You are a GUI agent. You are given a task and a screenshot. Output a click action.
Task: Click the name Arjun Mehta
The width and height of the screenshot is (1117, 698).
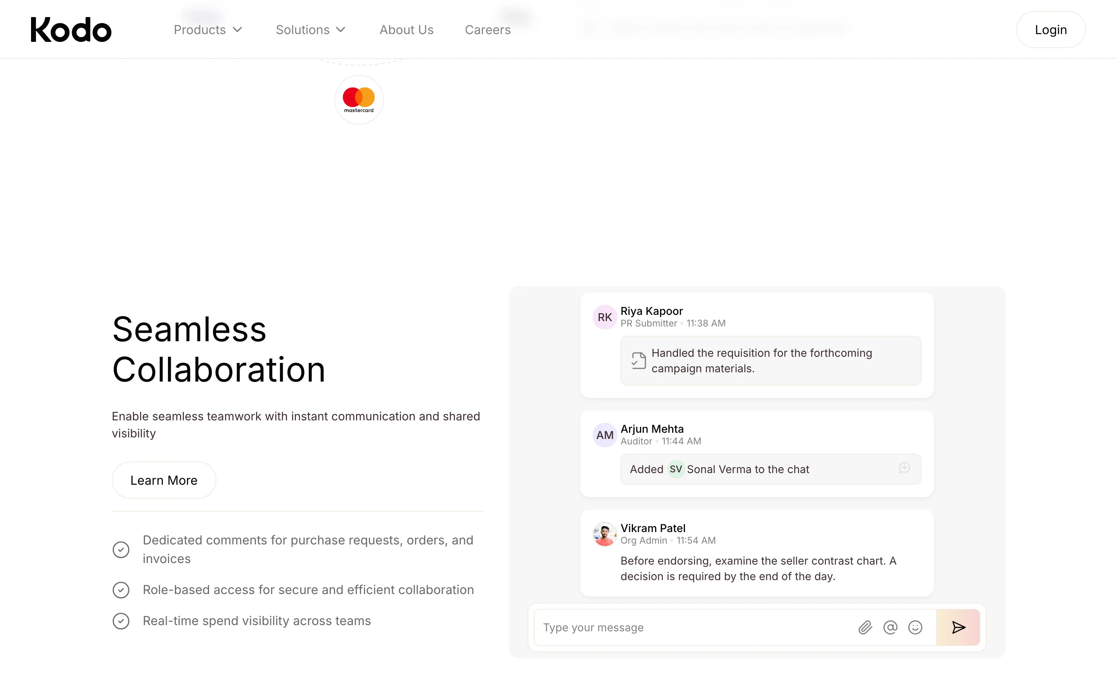point(652,428)
